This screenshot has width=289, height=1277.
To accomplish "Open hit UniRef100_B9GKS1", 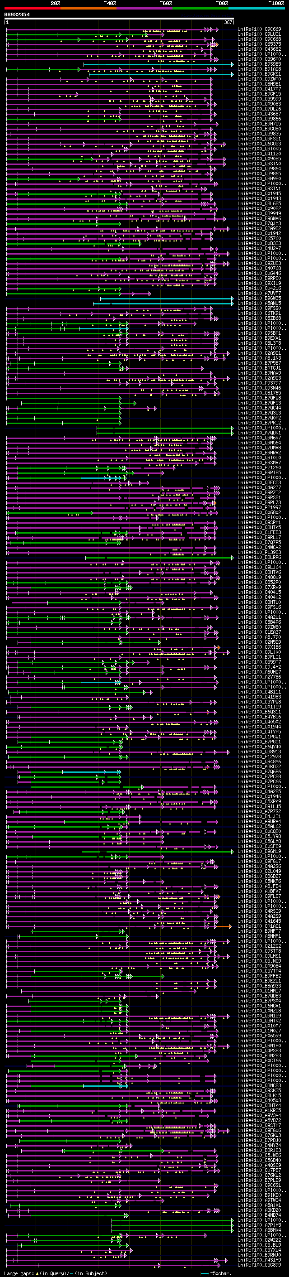I will click(x=259, y=74).
